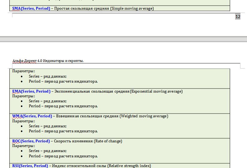
Task: Select the WMA(Series, Period) function heading
Action: [32, 116]
